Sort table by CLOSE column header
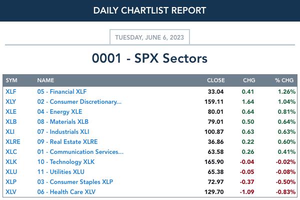The image size is (300, 200). [x=216, y=80]
